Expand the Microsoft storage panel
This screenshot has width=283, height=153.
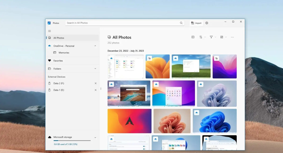[95, 137]
